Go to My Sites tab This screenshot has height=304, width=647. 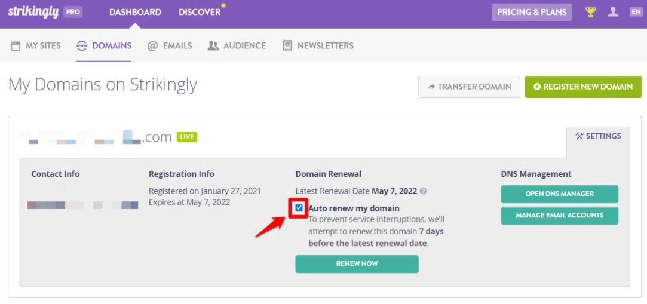(x=36, y=45)
